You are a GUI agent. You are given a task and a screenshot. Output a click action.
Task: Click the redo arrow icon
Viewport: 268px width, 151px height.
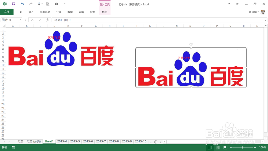click(31, 4)
